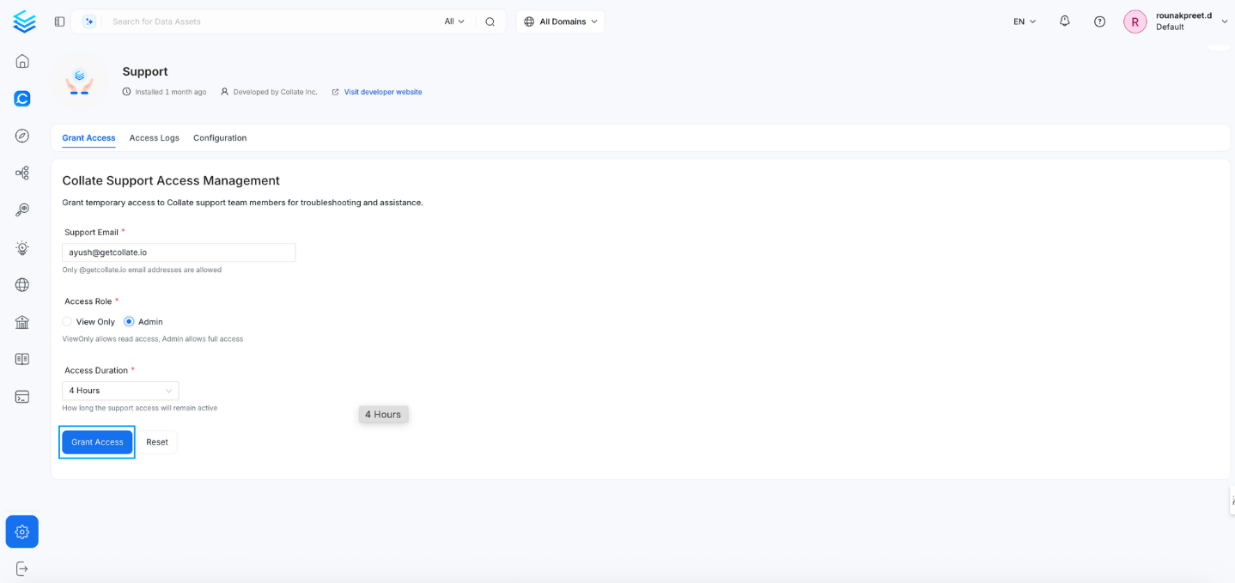Select the View Only radio option
Viewport: 1235px width, 583px height.
67,322
